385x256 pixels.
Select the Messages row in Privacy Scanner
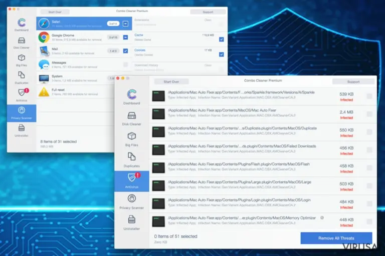tap(84, 64)
